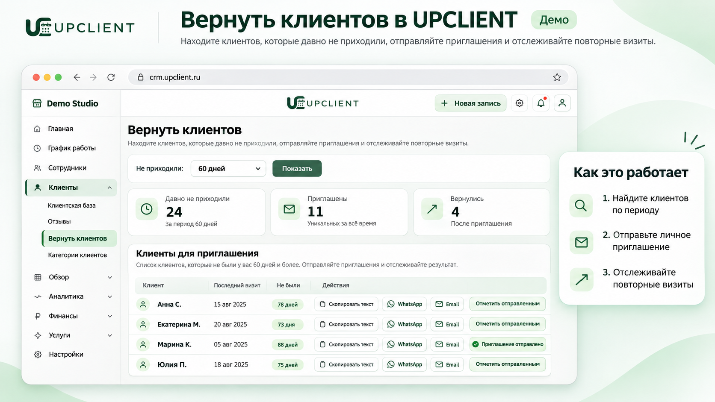Click the envelope icon on the Приглашены card
This screenshot has height=402, width=715.
tap(290, 209)
